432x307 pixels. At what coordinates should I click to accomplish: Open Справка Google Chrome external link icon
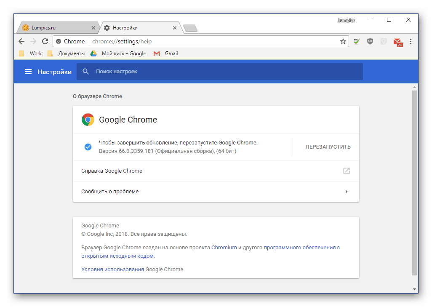[347, 171]
